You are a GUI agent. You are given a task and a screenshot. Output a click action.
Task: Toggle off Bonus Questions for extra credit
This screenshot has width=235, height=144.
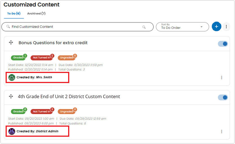click(x=223, y=44)
